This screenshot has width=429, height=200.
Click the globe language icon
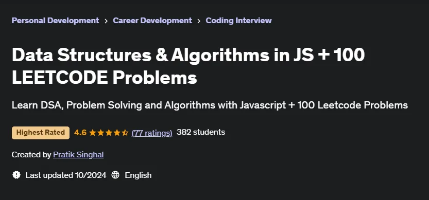[115, 175]
